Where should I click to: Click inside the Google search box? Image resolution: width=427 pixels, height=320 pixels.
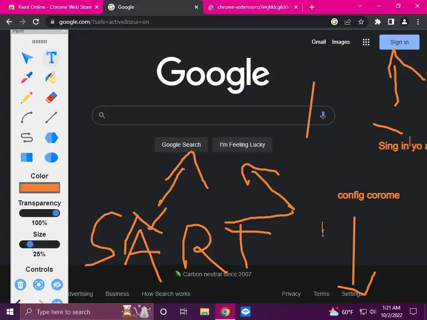213,115
